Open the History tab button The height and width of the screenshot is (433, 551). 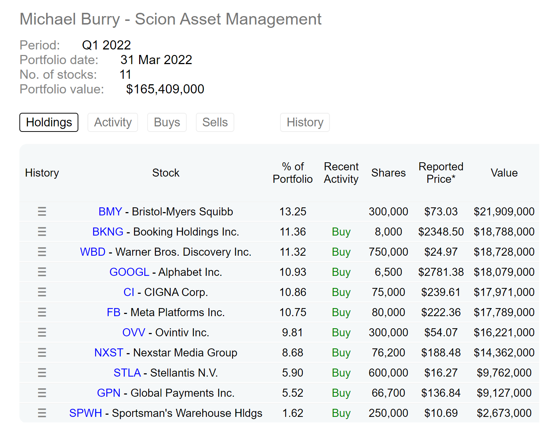[305, 122]
